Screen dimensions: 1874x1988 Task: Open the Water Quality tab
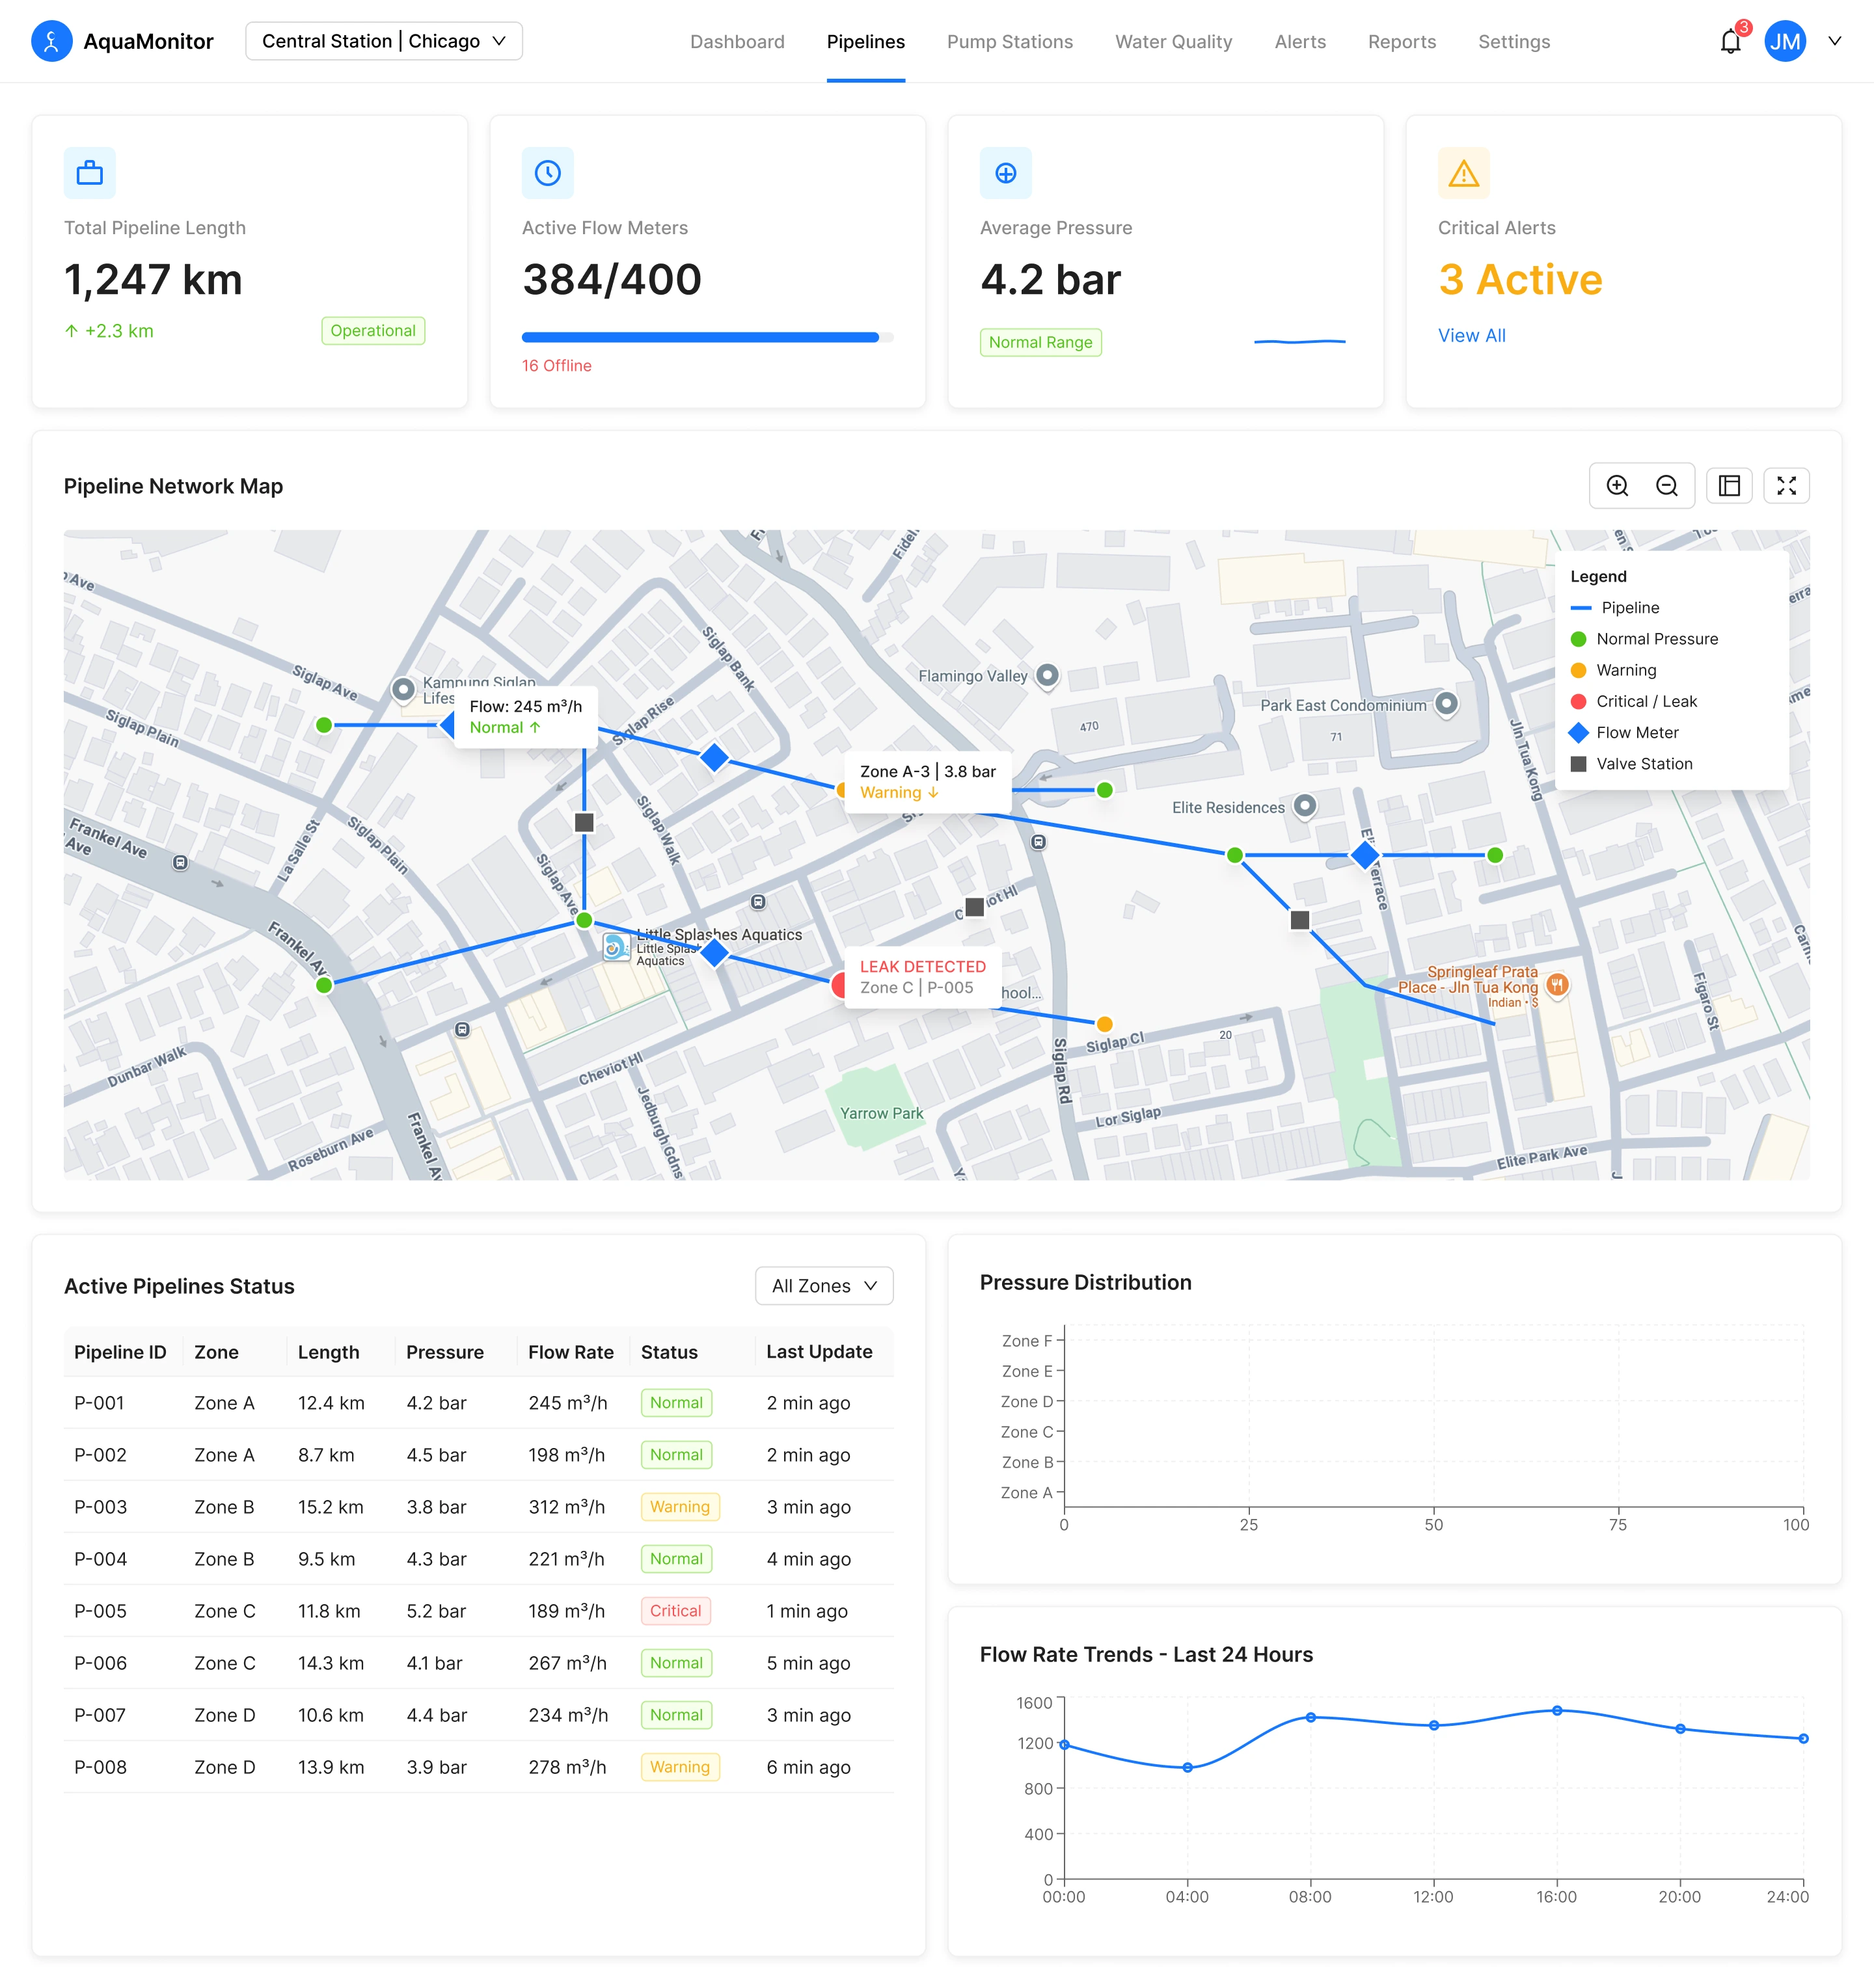1173,42
